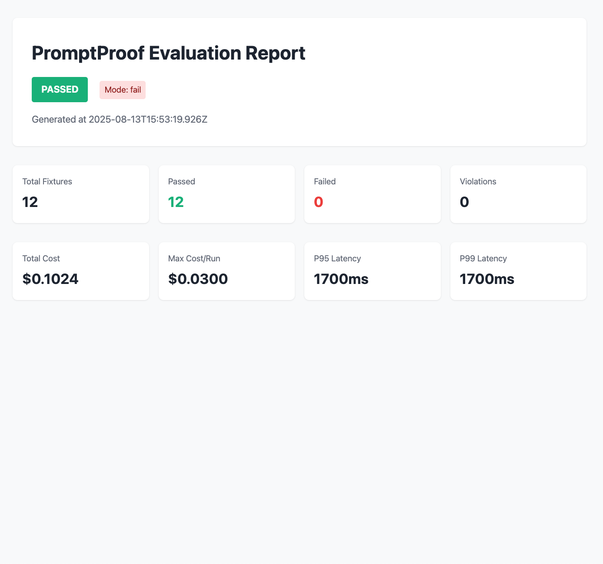Click the Total Fixtures label
Image resolution: width=603 pixels, height=564 pixels.
click(x=47, y=182)
